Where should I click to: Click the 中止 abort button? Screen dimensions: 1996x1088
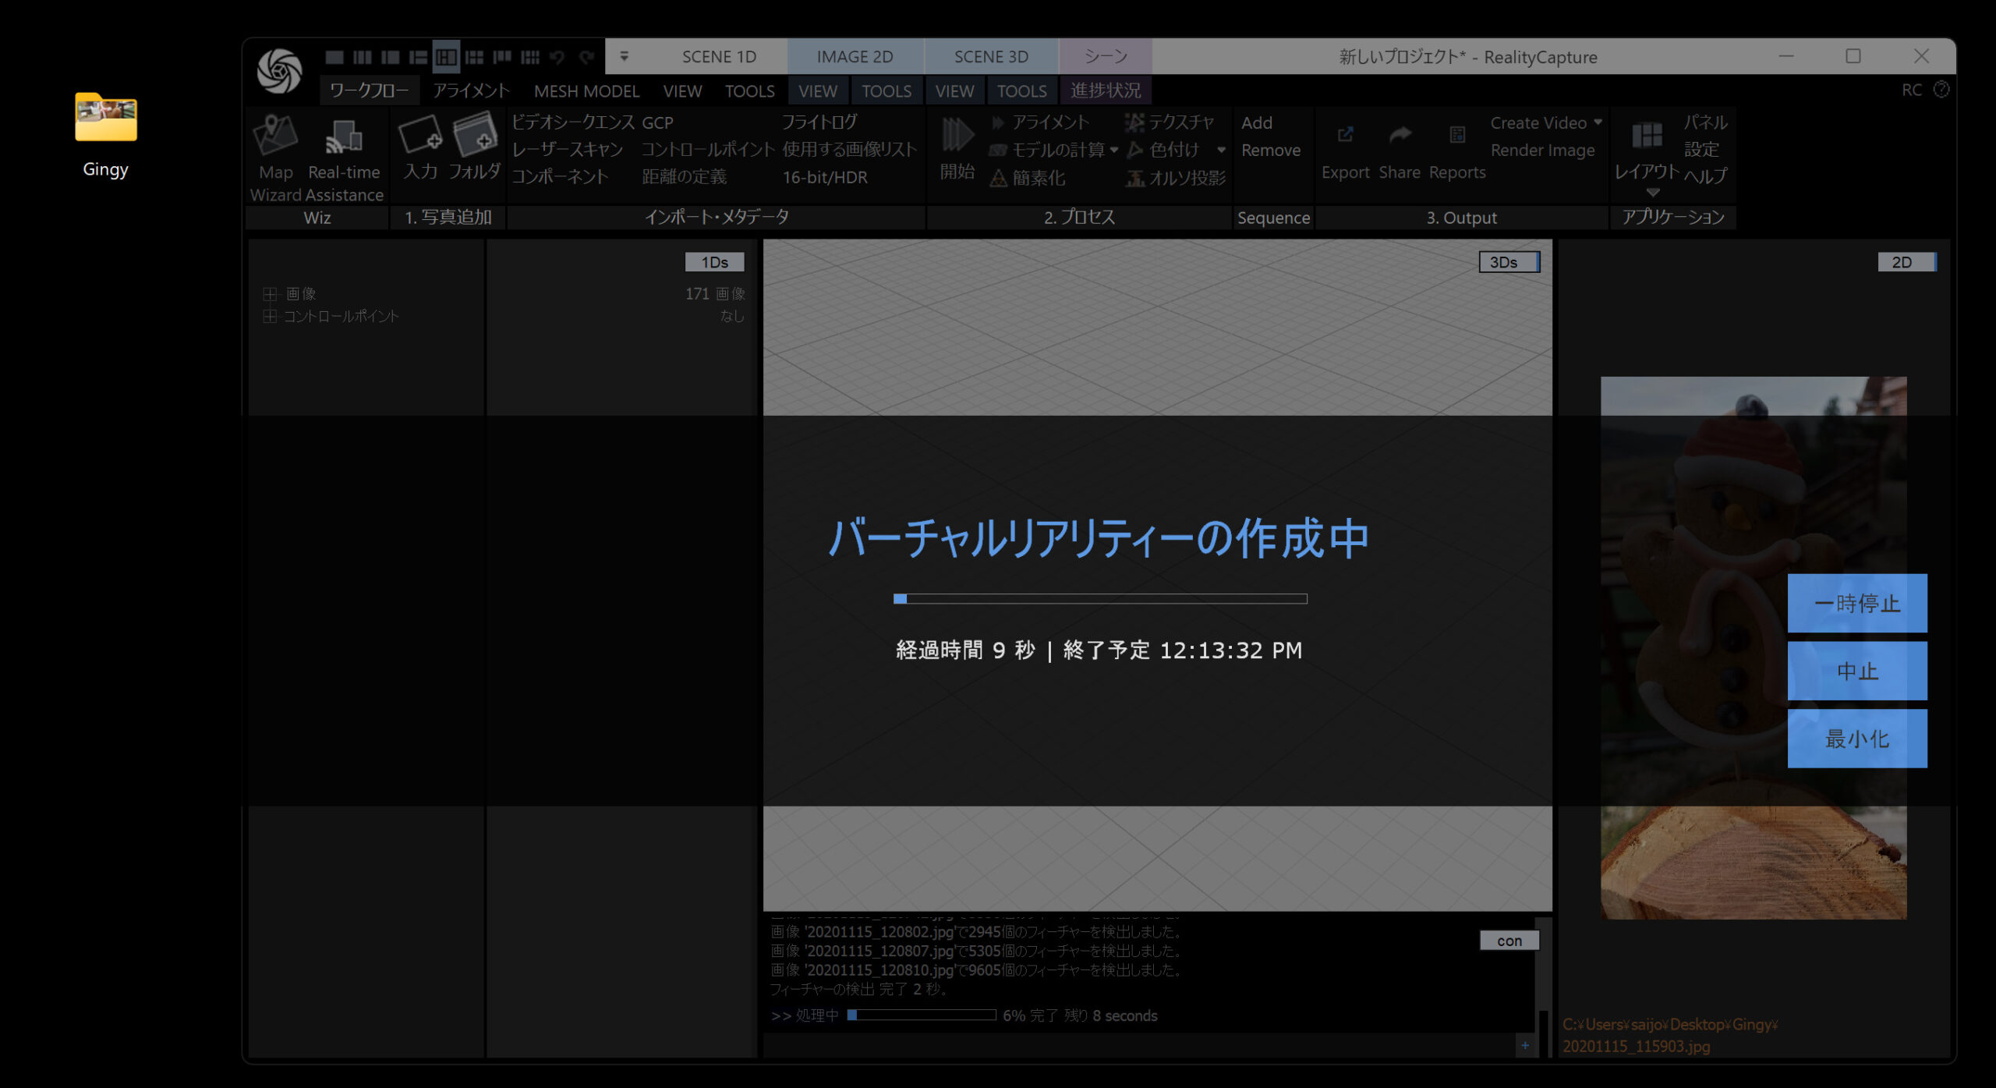[1856, 671]
